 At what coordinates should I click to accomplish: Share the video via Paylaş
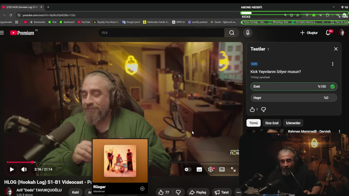click(x=198, y=192)
